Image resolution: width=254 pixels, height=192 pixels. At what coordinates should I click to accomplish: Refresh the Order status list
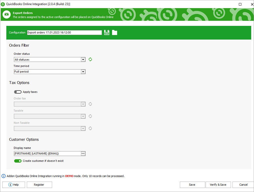90,59
